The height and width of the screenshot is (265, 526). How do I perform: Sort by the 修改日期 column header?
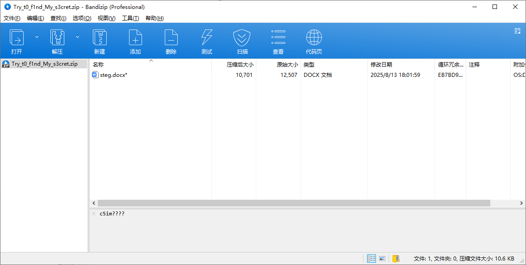coord(401,64)
